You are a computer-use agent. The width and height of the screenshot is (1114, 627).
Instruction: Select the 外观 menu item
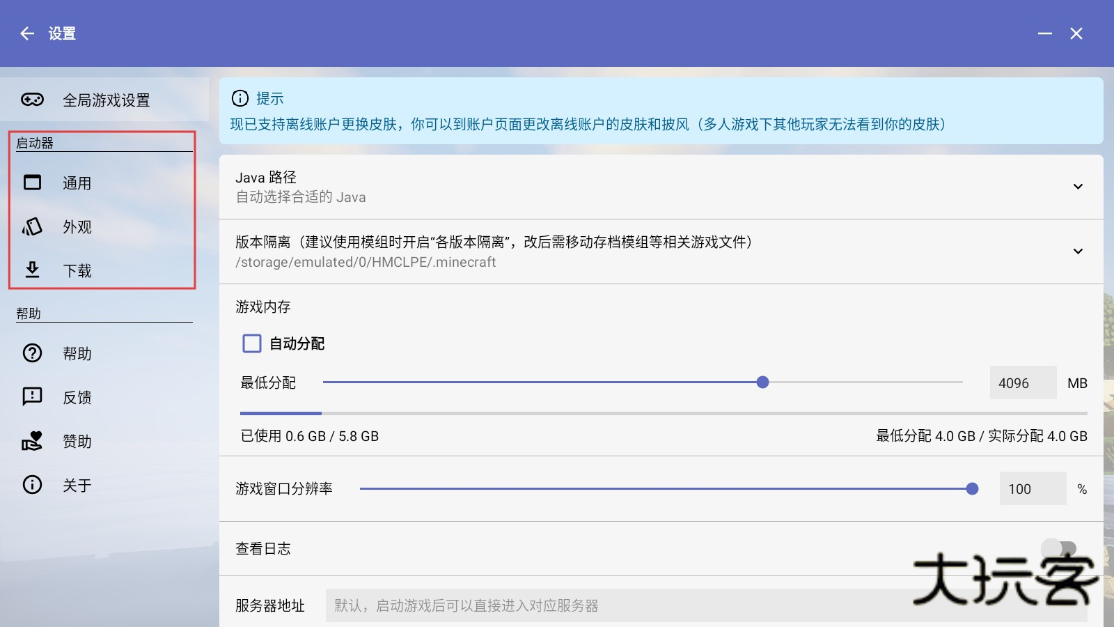tap(77, 227)
